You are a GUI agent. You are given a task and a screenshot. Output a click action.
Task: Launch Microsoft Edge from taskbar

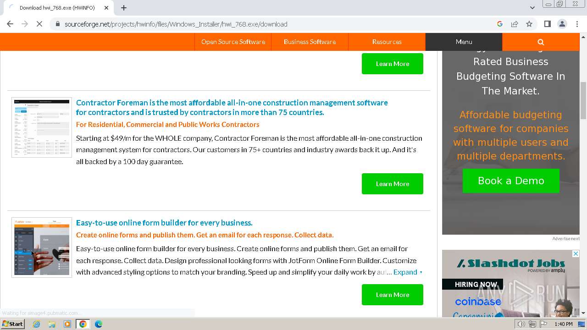tap(99, 324)
